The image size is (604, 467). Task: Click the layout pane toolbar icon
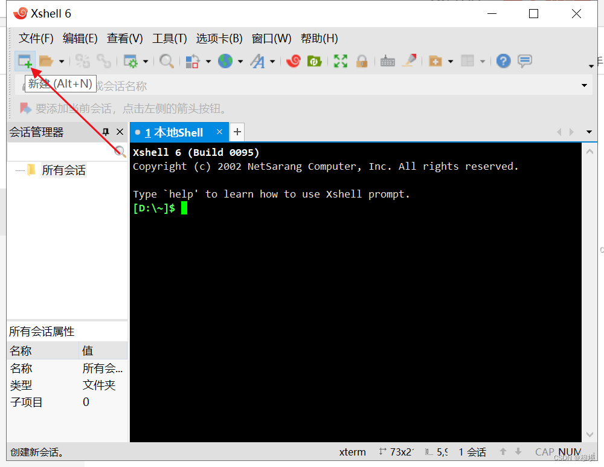(x=467, y=61)
